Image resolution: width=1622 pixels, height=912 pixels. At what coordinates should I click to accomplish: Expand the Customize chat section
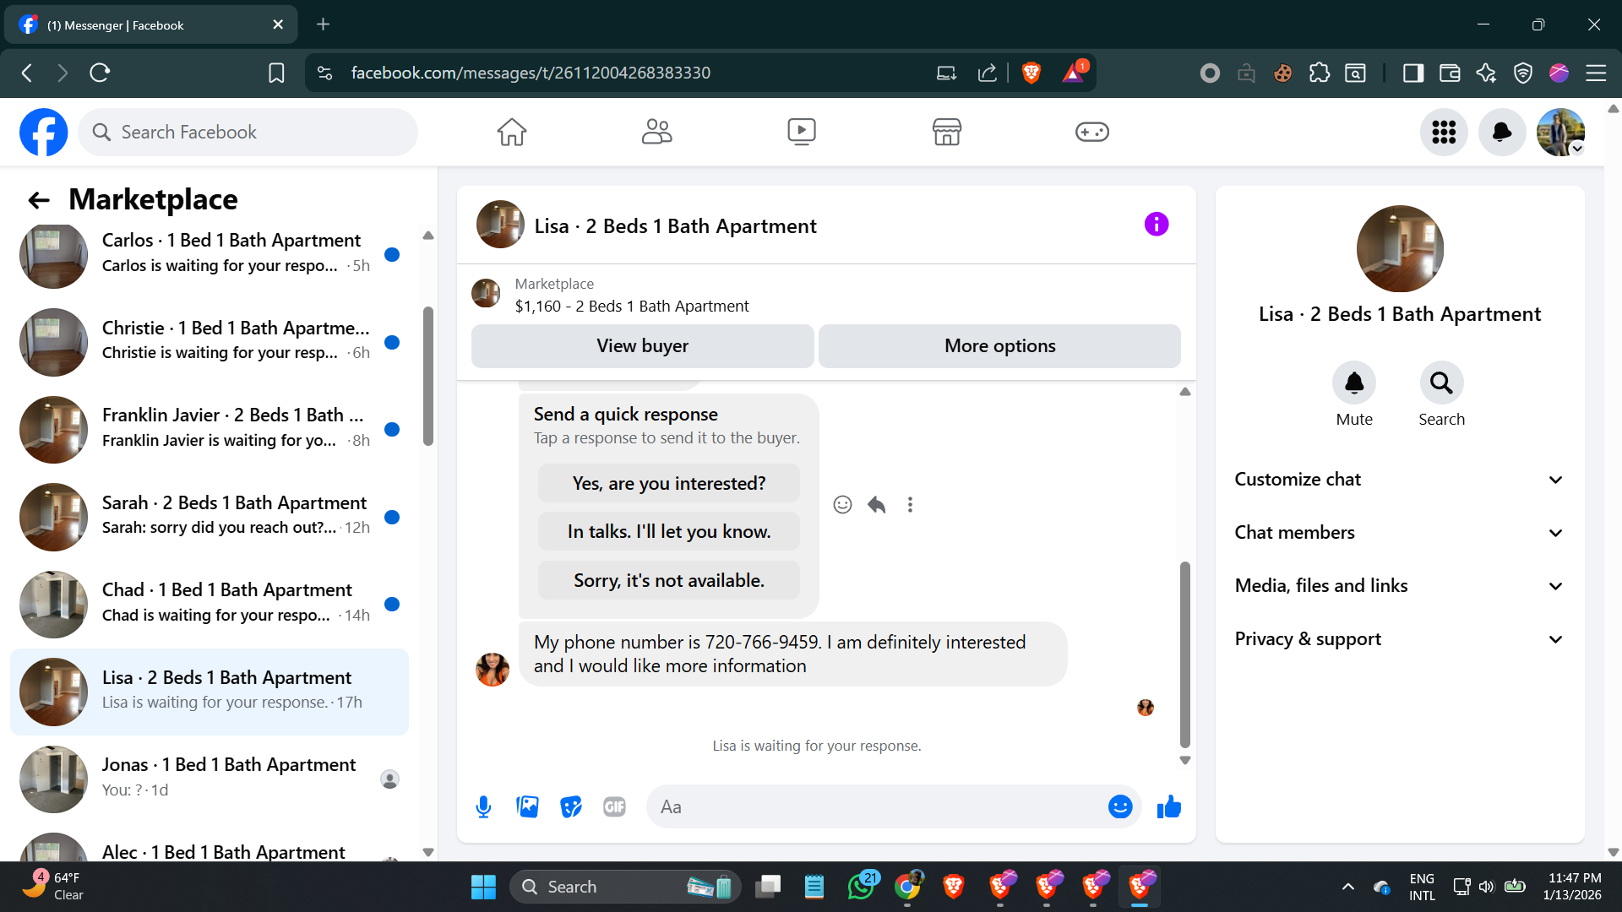(x=1398, y=480)
